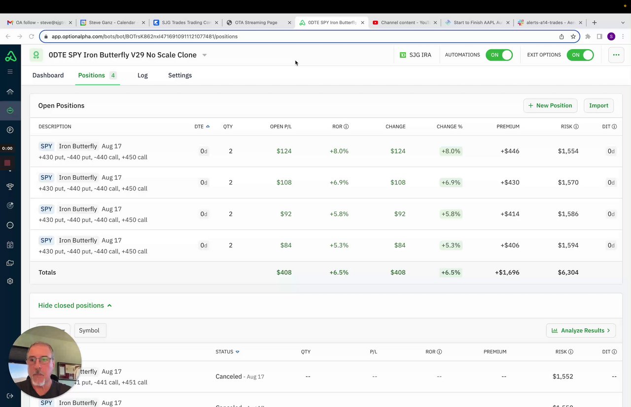Click the $6,304 total risk value
This screenshot has height=407, width=631.
568,272
